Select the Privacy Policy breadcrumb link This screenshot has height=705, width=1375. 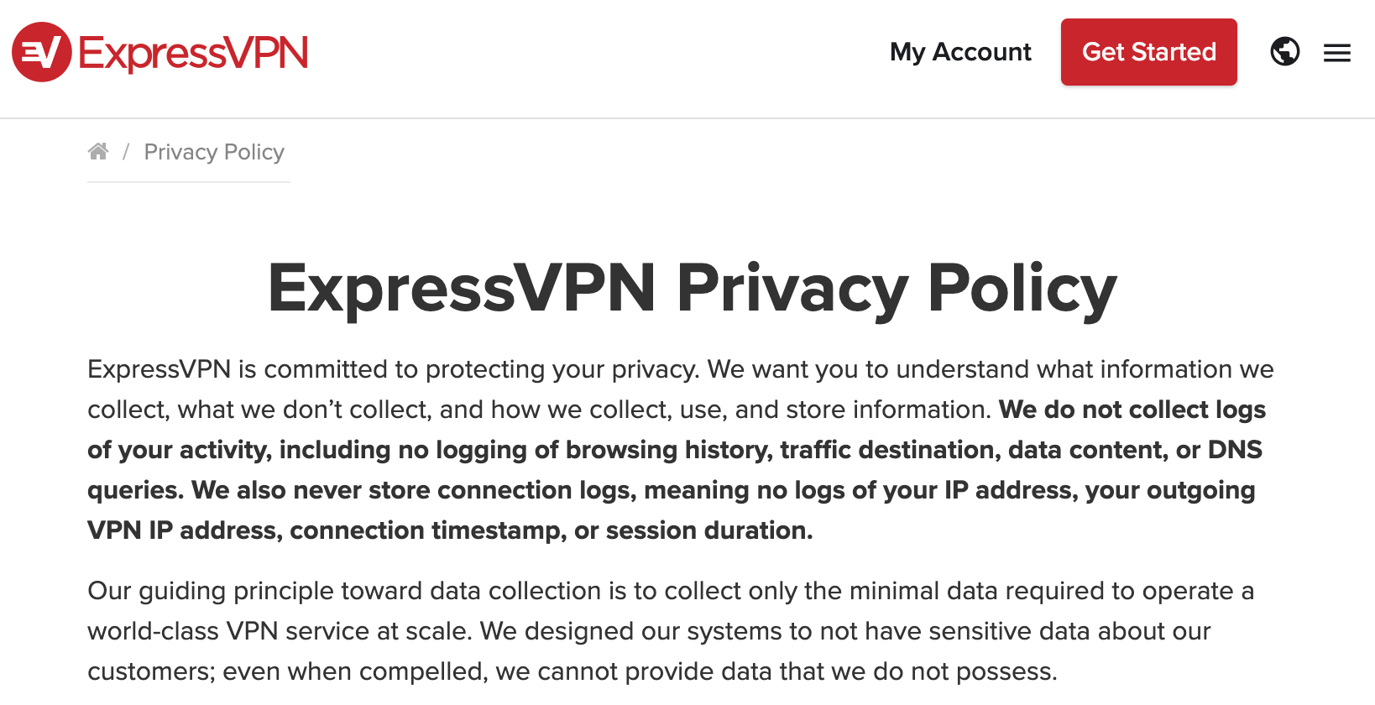[x=214, y=152]
